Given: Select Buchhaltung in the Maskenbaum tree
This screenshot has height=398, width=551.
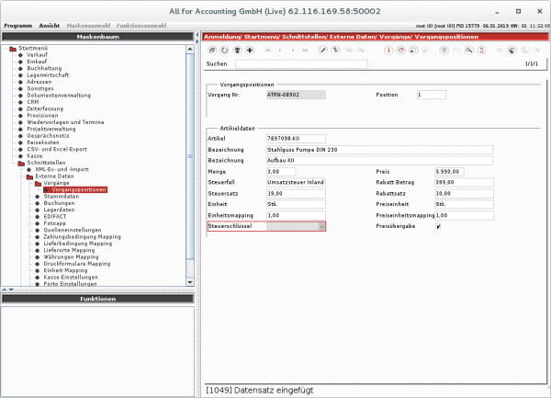Looking at the screenshot, I should pyautogui.click(x=45, y=68).
